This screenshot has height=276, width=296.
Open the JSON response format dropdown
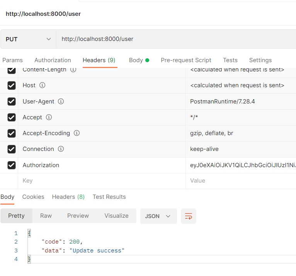point(158,216)
